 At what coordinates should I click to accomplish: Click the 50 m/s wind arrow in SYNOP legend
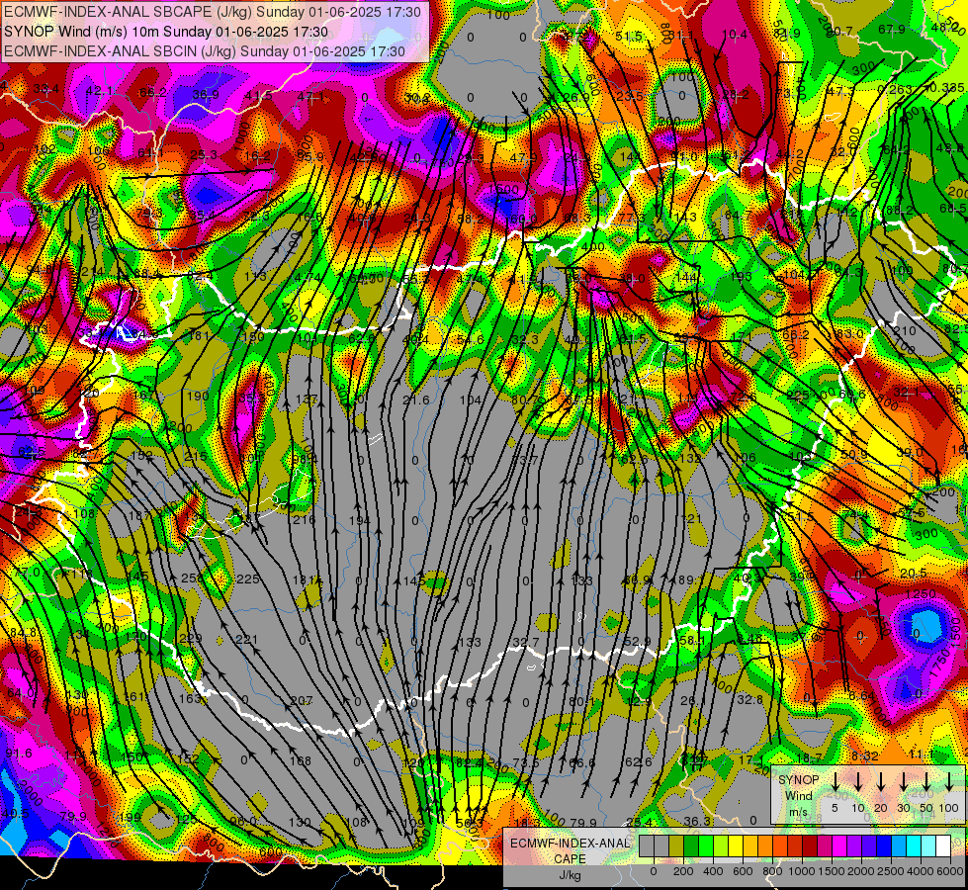pos(926,781)
